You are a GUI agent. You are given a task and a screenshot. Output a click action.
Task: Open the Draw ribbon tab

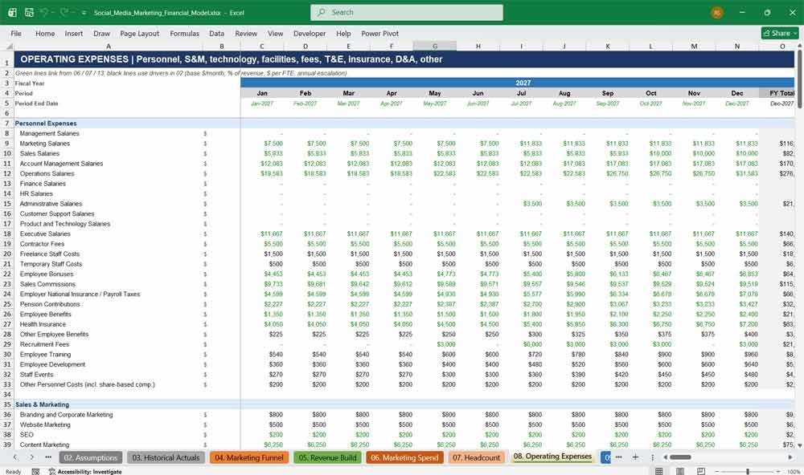pos(101,33)
